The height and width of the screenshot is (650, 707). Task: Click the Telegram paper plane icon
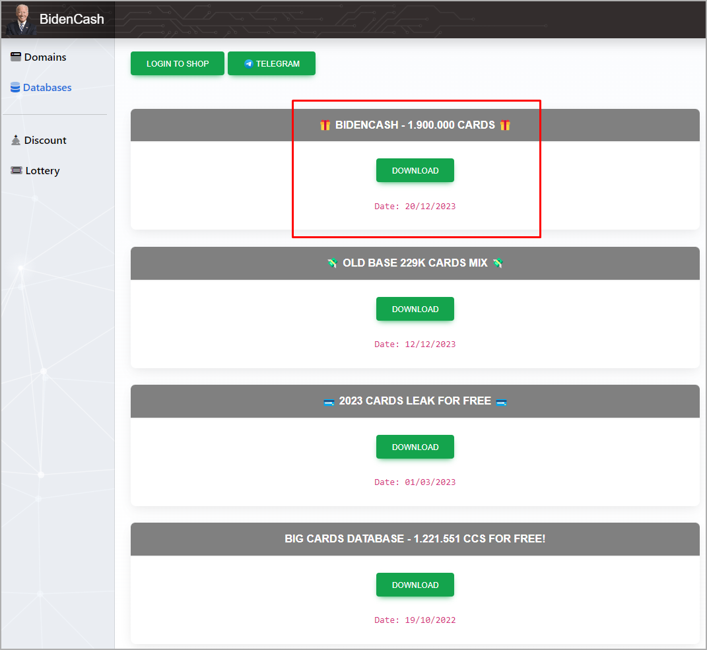click(248, 64)
